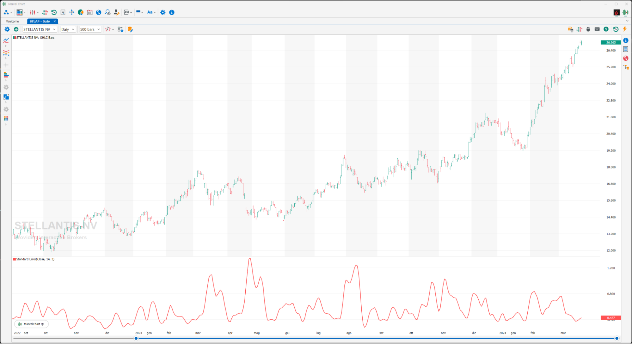This screenshot has width=632, height=344.
Task: Open chart settings gear in chart toolbar
Action: coord(7,29)
